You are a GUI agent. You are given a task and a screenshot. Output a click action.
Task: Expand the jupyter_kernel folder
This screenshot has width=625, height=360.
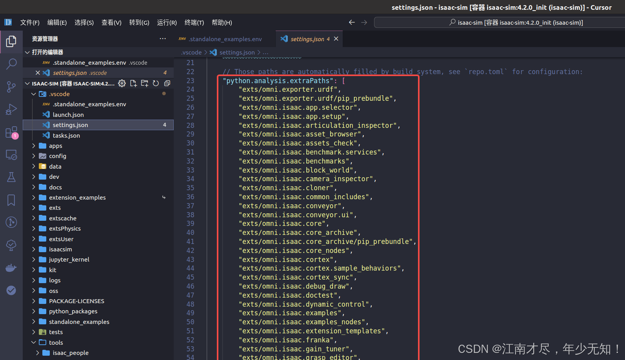pos(98,260)
